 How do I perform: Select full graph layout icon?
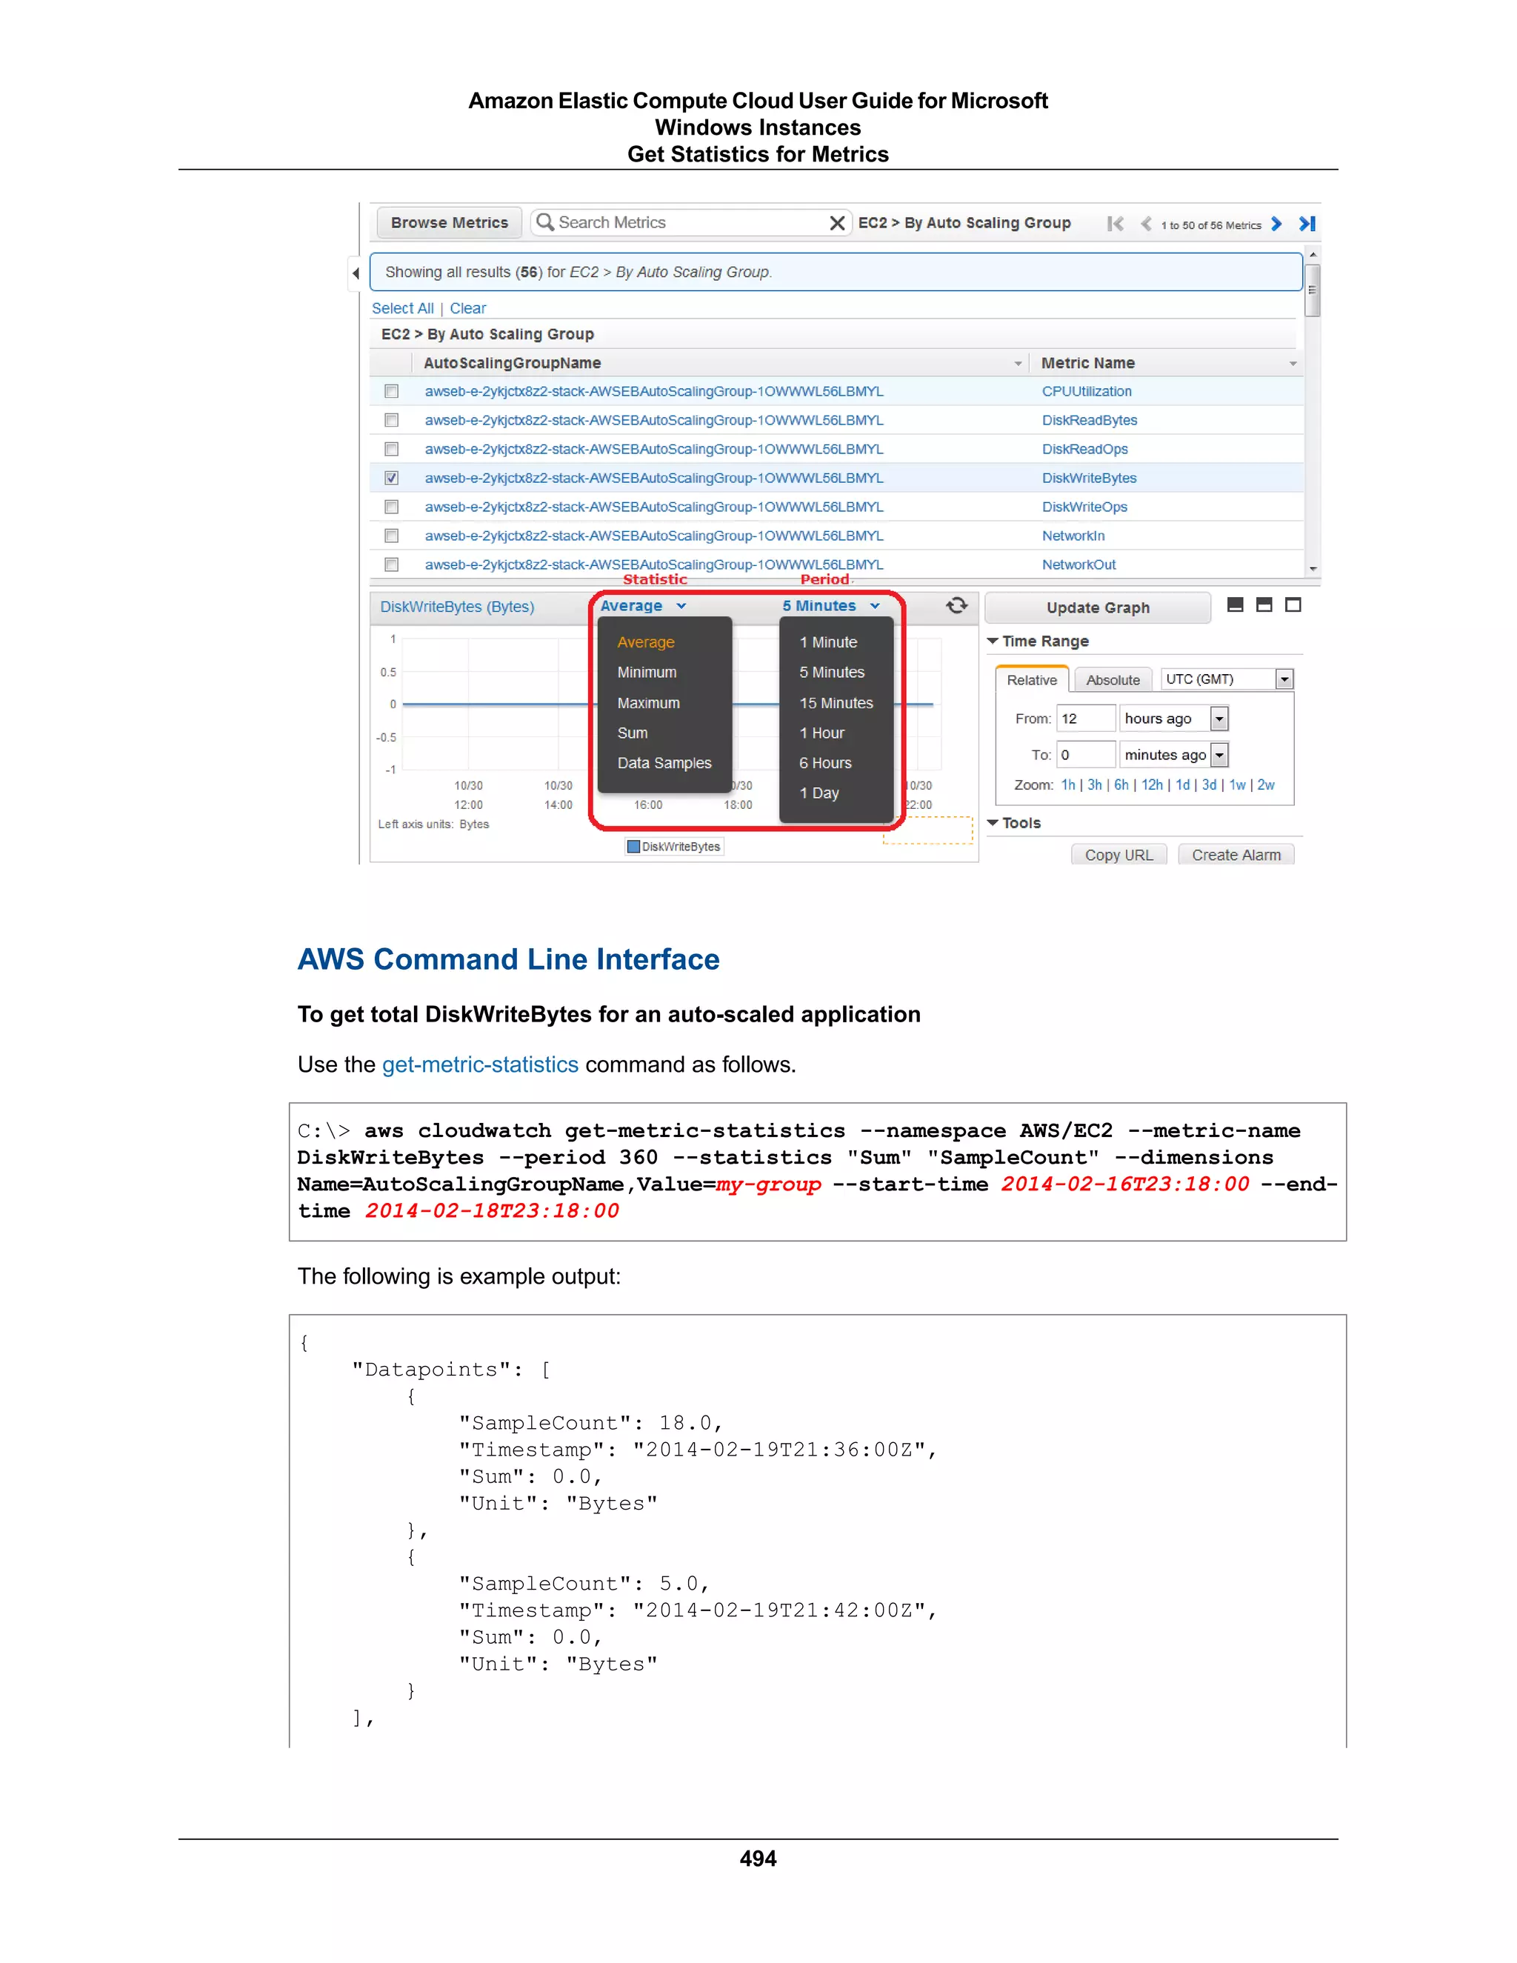1293,605
